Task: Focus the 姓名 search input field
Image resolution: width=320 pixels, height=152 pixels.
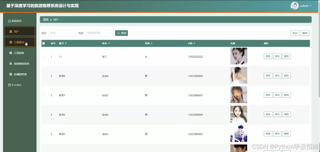Action: [63, 33]
